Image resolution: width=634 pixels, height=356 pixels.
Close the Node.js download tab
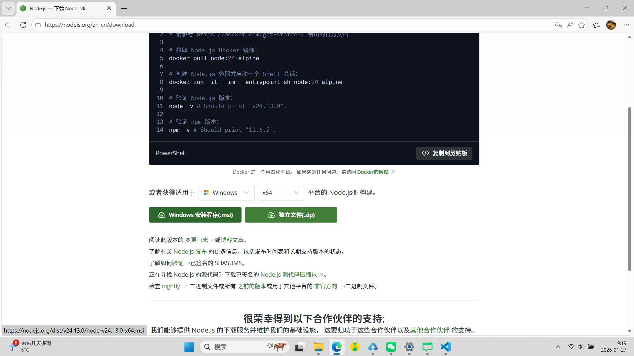(109, 9)
